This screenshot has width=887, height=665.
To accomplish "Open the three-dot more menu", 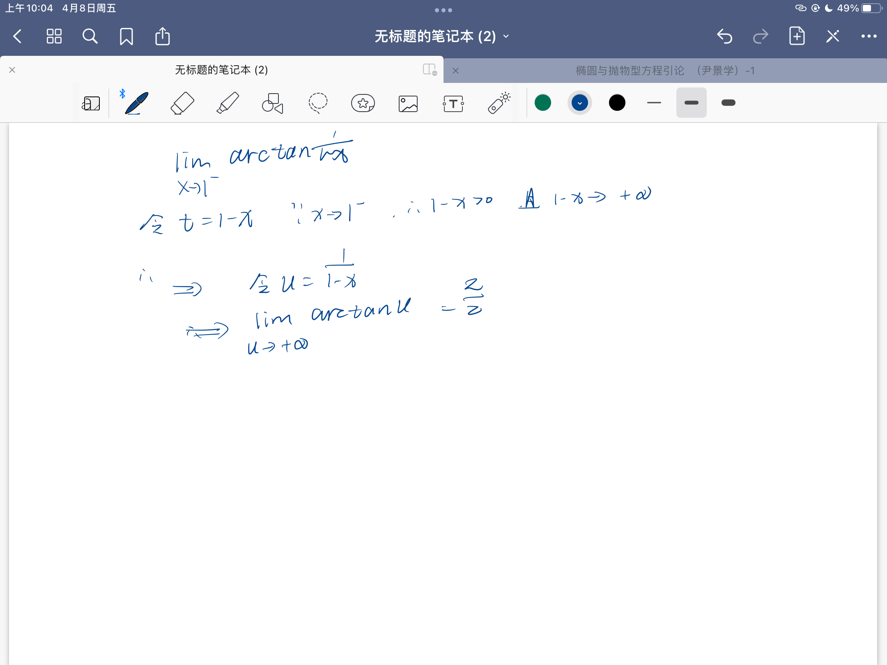I will 869,37.
